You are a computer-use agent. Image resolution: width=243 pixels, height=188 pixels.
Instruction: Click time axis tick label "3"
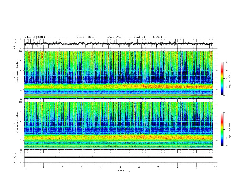tap(82, 167)
